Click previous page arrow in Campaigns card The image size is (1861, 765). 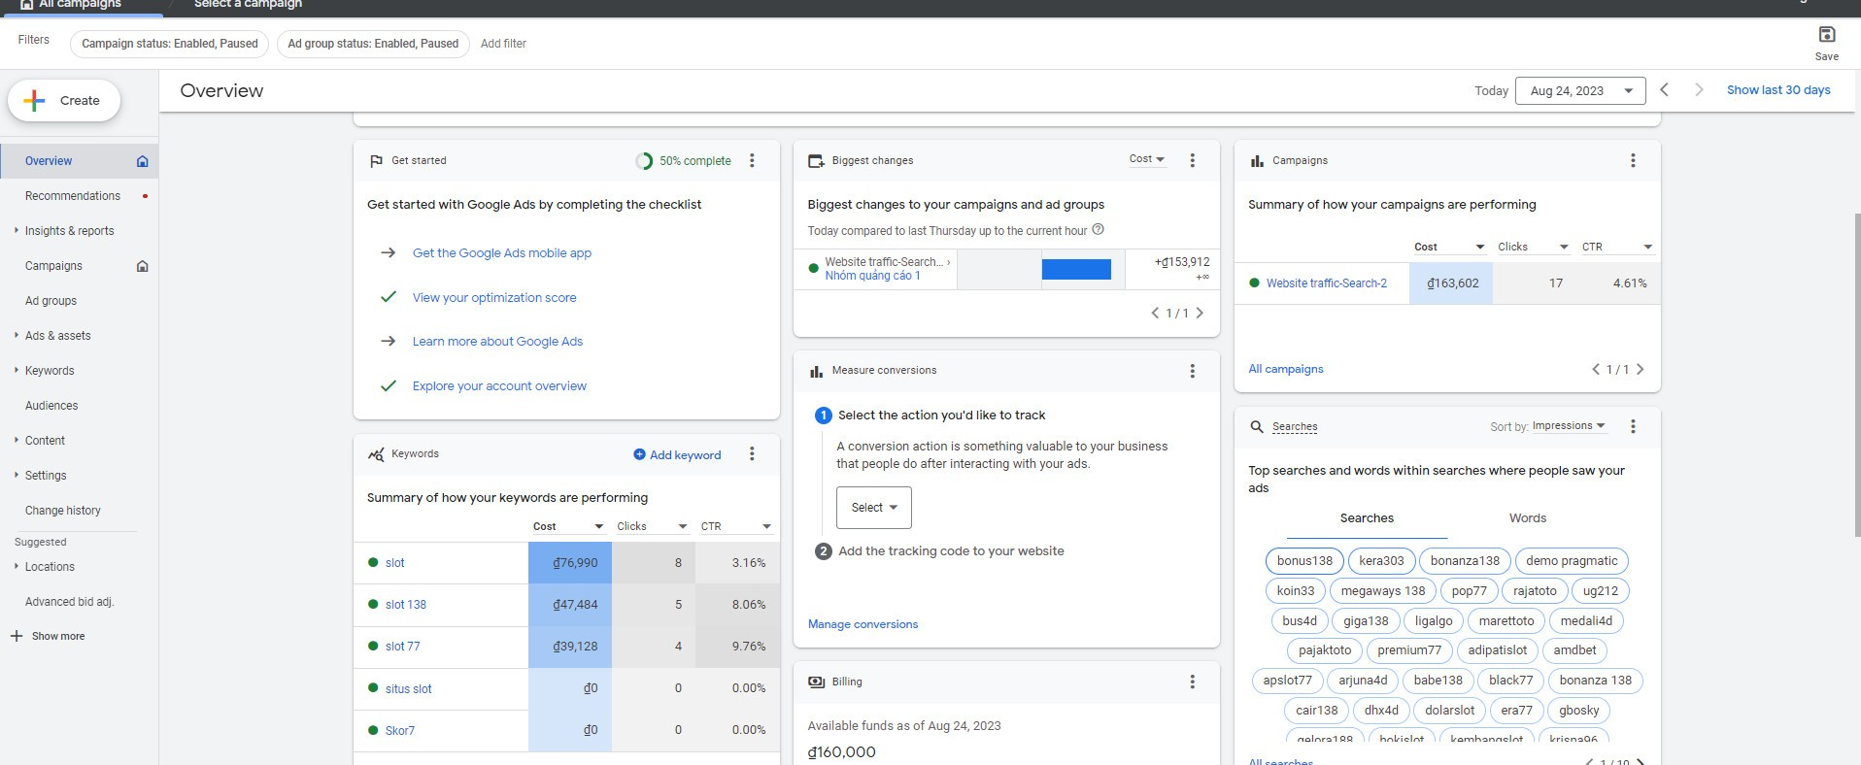click(x=1596, y=369)
